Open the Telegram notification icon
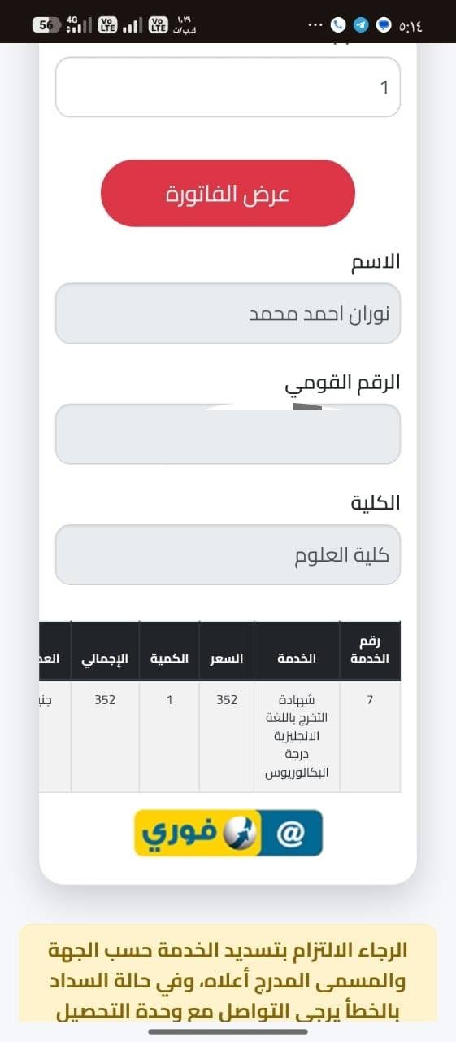This screenshot has width=456, height=1042. point(361,25)
